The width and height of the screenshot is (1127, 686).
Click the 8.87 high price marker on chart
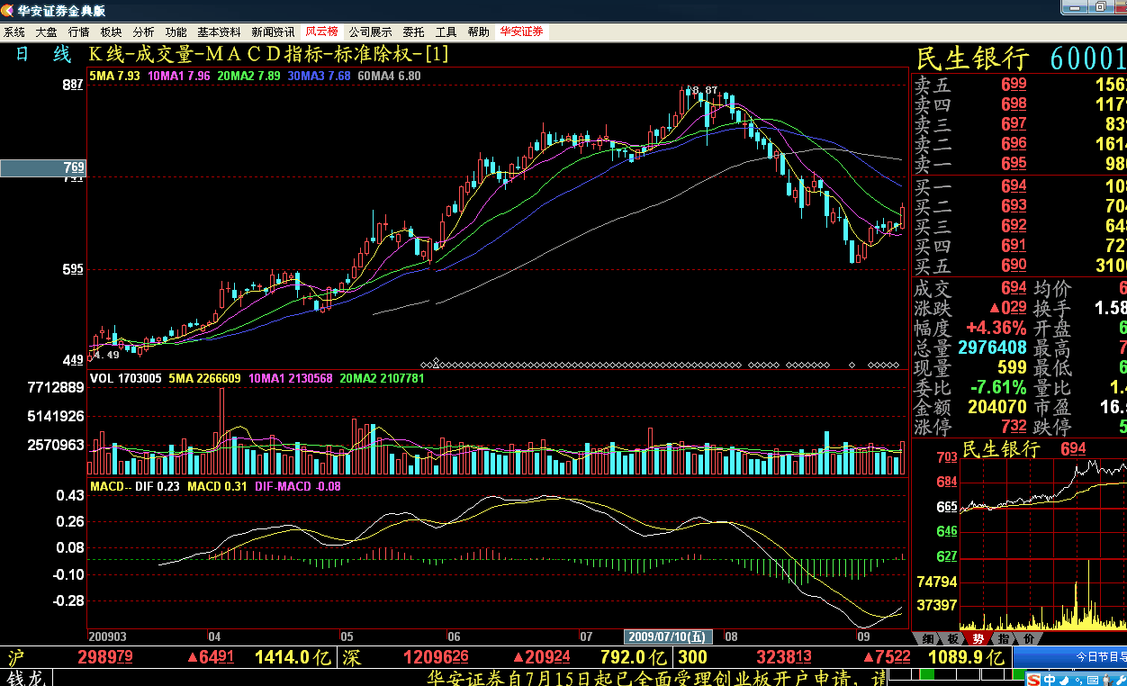705,89
